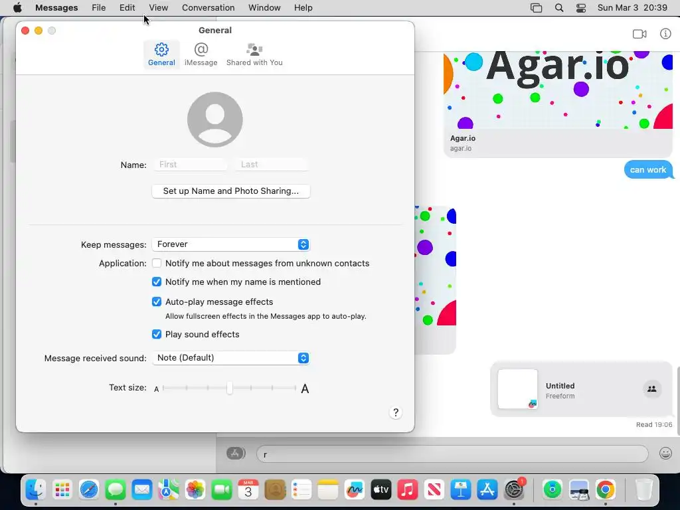Open the iMessage apps button

[x=236, y=453]
